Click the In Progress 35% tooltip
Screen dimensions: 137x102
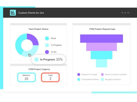[48, 60]
